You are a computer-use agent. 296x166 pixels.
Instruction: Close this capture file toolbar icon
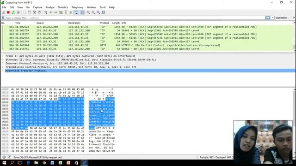(x=34, y=12)
